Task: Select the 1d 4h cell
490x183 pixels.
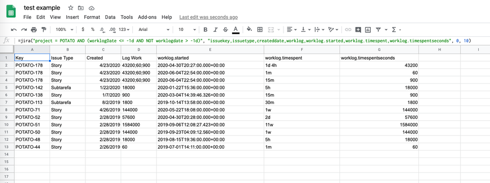Action: click(302, 65)
